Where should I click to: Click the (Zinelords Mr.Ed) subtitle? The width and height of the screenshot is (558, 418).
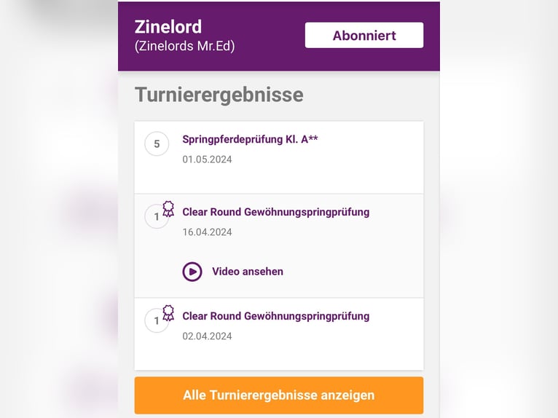[x=185, y=47]
